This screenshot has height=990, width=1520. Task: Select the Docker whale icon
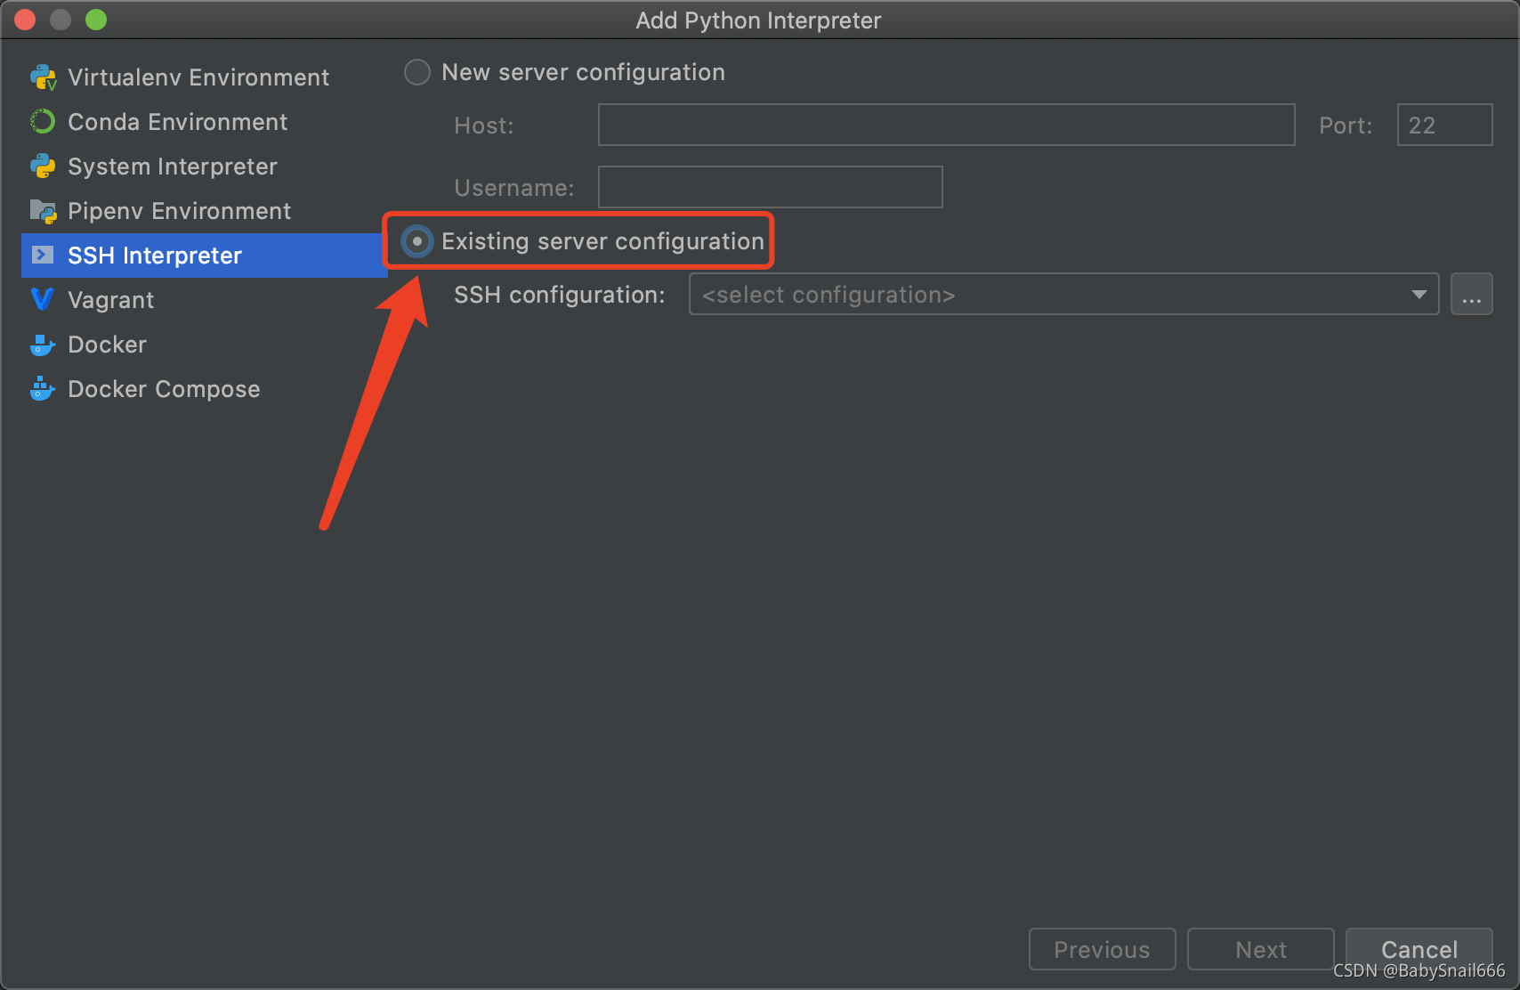tap(42, 344)
